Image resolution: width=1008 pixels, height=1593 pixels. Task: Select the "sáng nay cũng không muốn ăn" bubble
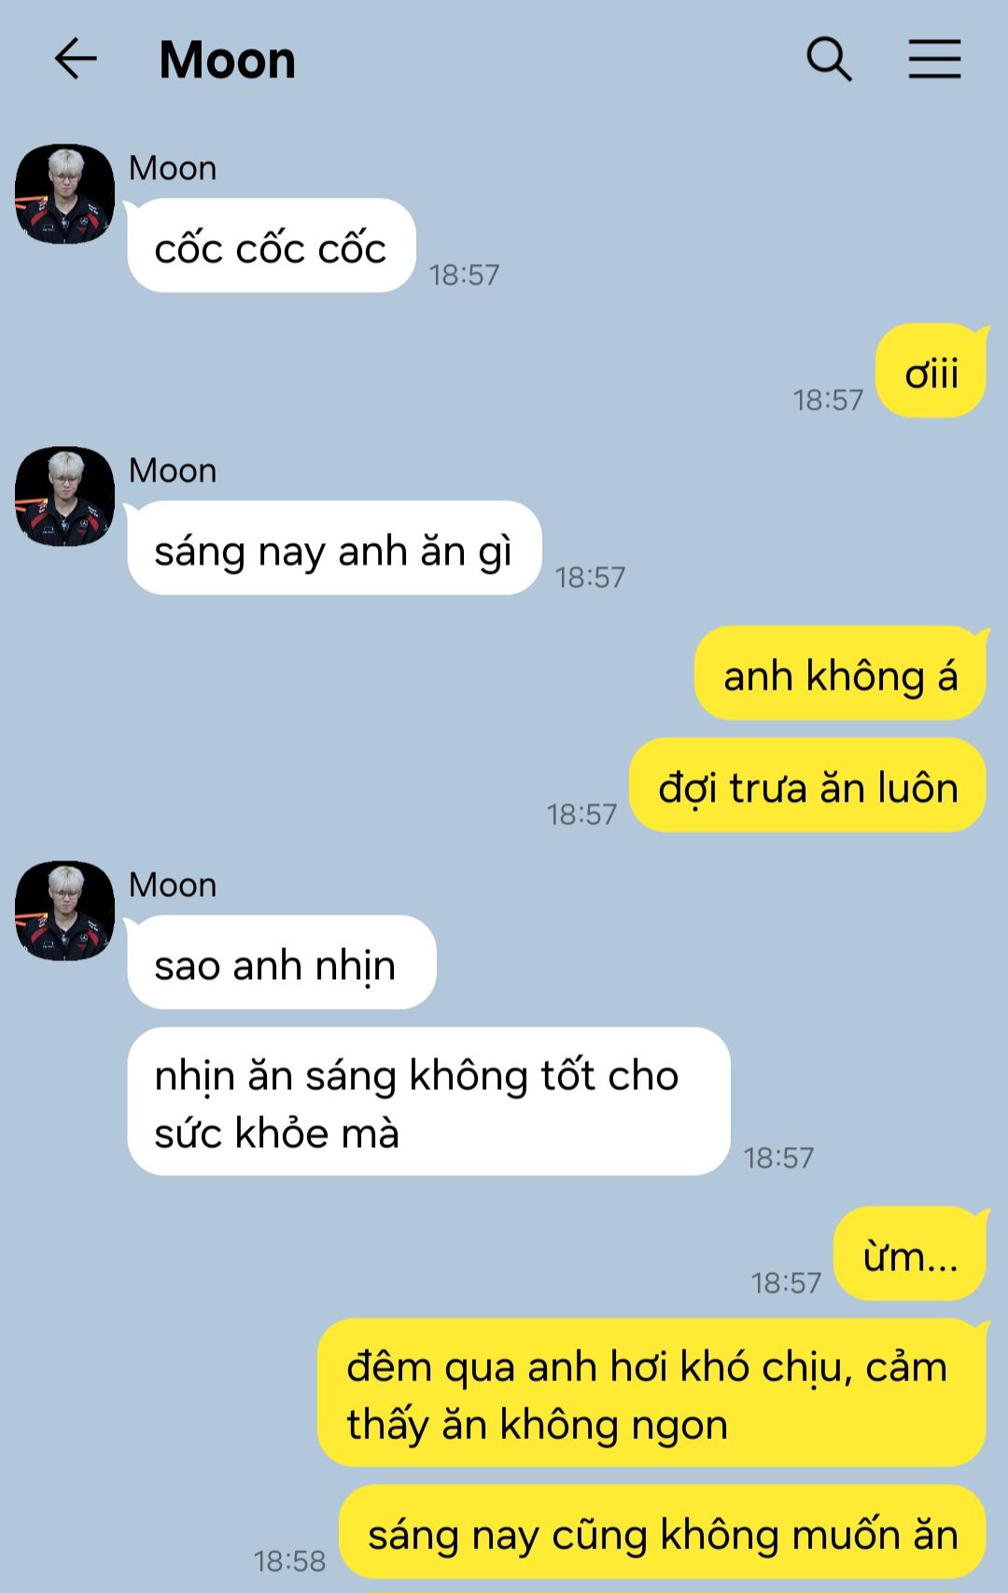point(663,1532)
